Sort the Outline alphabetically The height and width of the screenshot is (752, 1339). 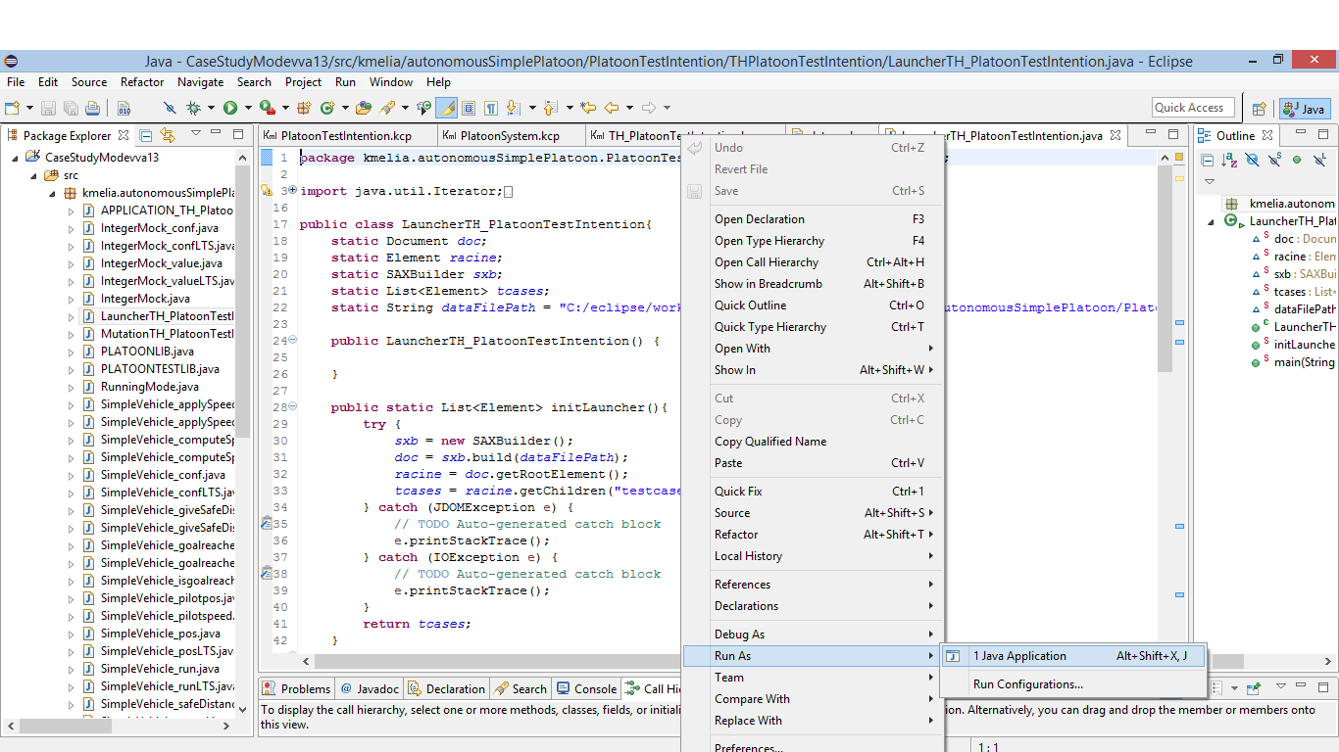click(x=1229, y=161)
